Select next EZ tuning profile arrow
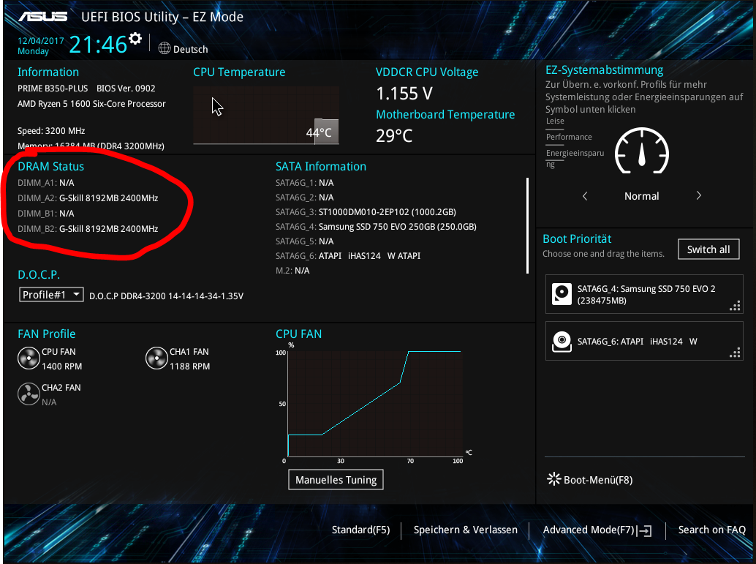The height and width of the screenshot is (564, 756). [x=699, y=196]
